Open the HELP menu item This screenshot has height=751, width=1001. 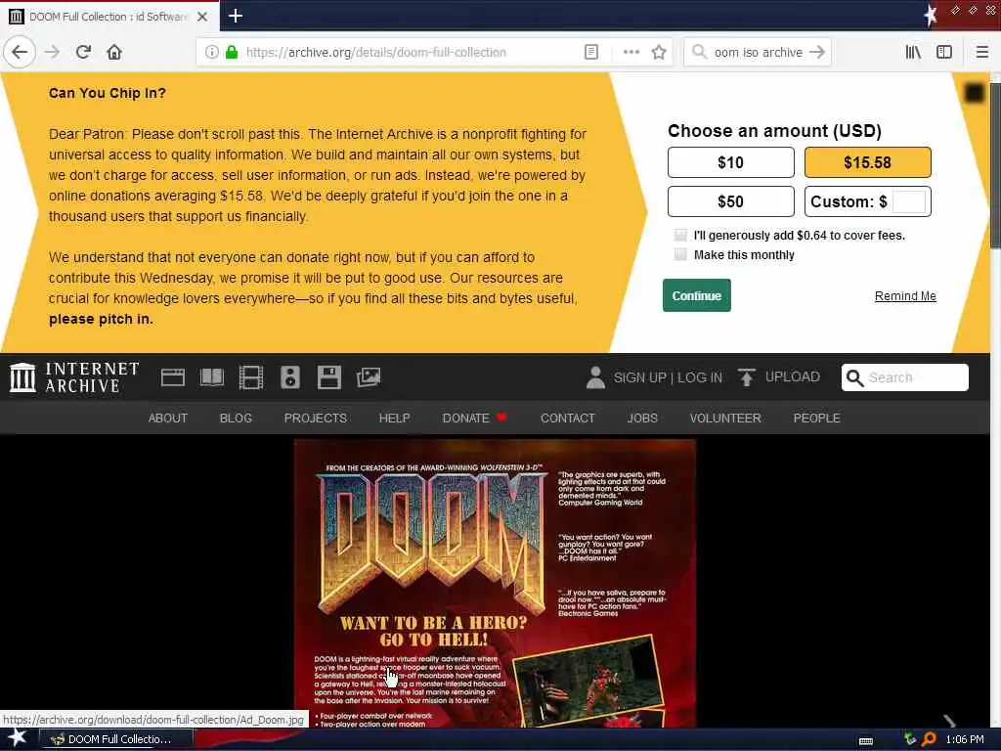[395, 419]
